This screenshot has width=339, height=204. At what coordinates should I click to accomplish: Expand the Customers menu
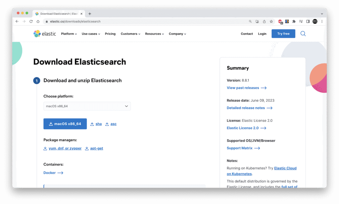tap(130, 34)
